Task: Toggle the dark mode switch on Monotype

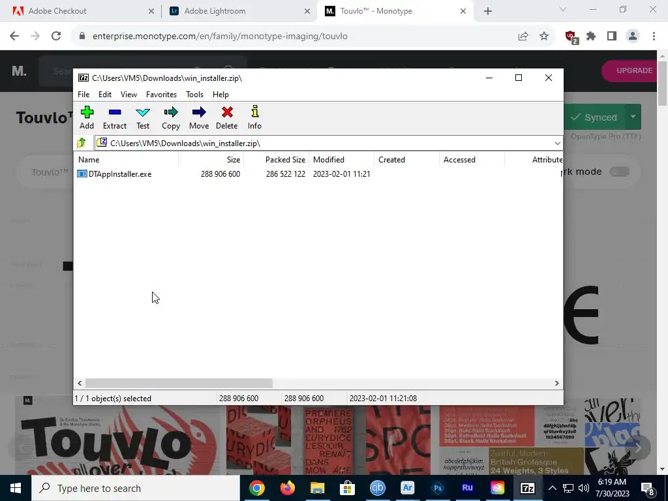Action: click(620, 172)
